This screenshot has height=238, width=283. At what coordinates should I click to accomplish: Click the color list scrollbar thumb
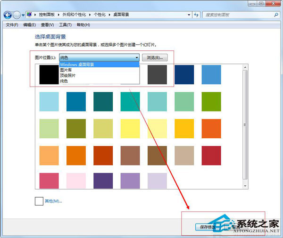(245, 125)
